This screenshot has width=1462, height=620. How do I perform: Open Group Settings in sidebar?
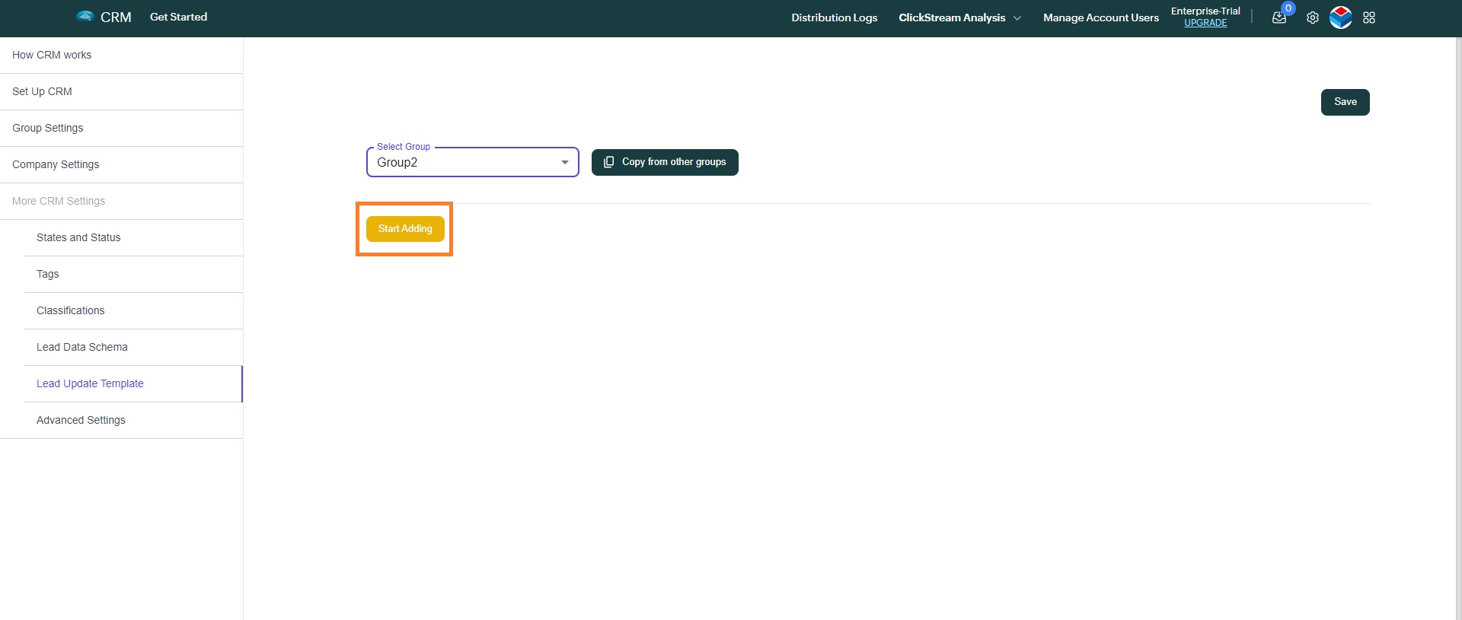(122, 128)
